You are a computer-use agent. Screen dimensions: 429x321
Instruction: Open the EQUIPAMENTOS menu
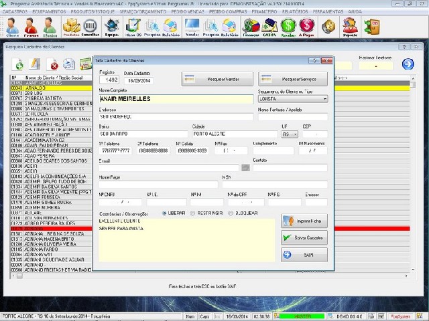[x=49, y=12]
